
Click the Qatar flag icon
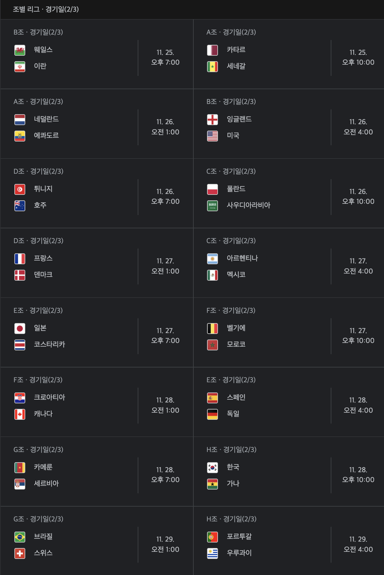click(x=212, y=50)
